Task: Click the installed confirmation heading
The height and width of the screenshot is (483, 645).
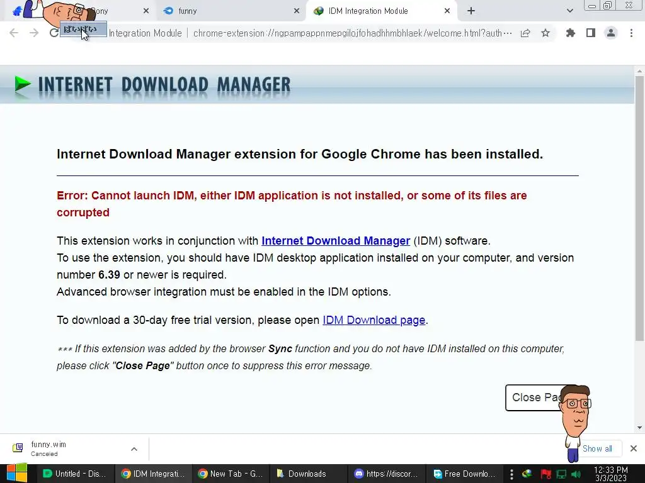Action: coord(300,154)
